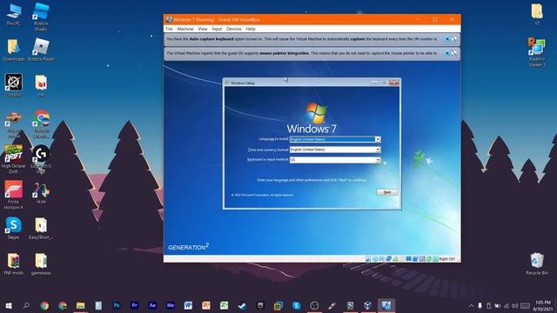This screenshot has height=313, width=557.
Task: Open taskbar Search
Action: pos(26,305)
